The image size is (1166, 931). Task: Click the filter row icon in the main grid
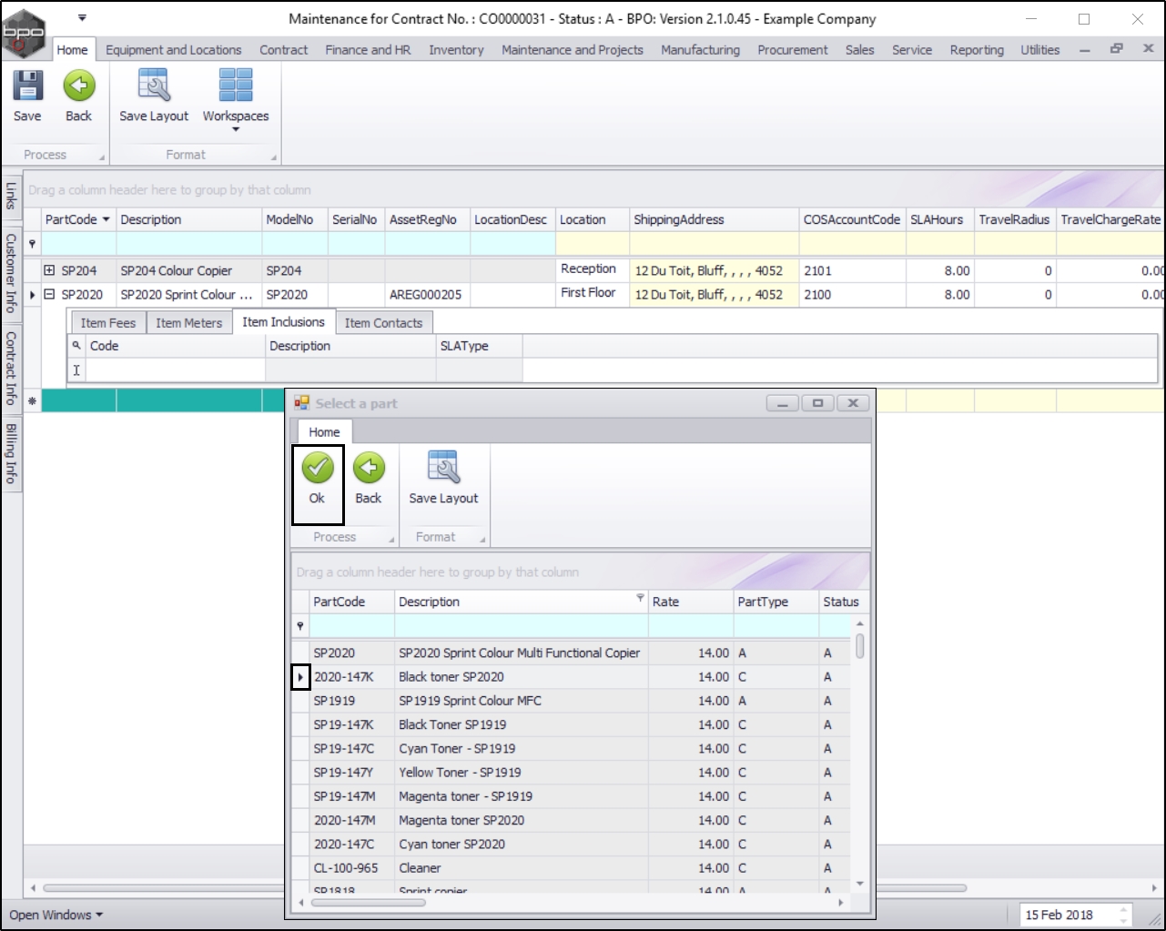(x=33, y=244)
